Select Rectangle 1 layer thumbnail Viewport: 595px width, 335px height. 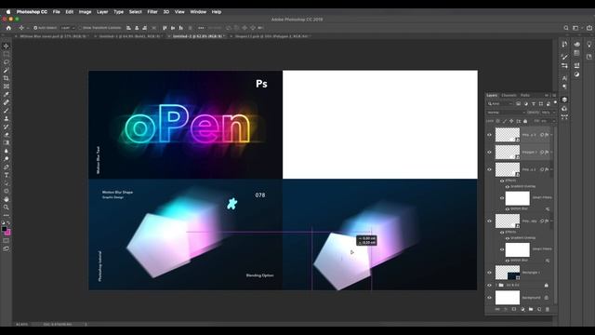point(508,273)
